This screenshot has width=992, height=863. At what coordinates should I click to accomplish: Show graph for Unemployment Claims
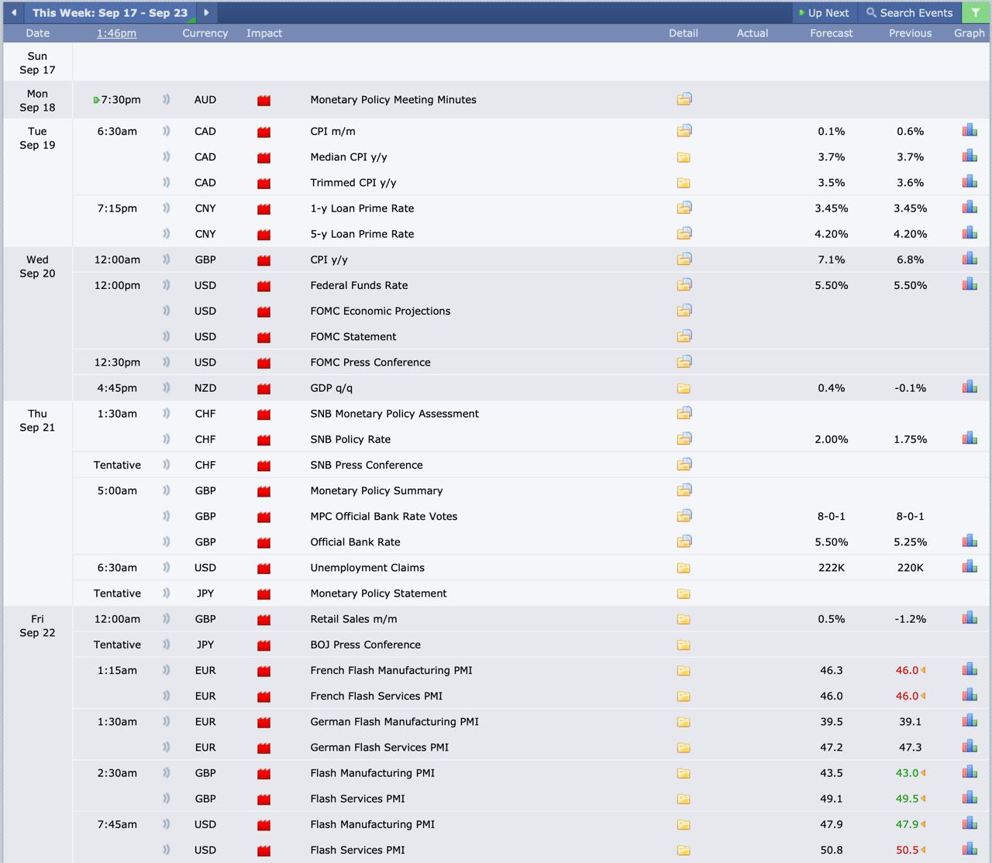point(970,567)
